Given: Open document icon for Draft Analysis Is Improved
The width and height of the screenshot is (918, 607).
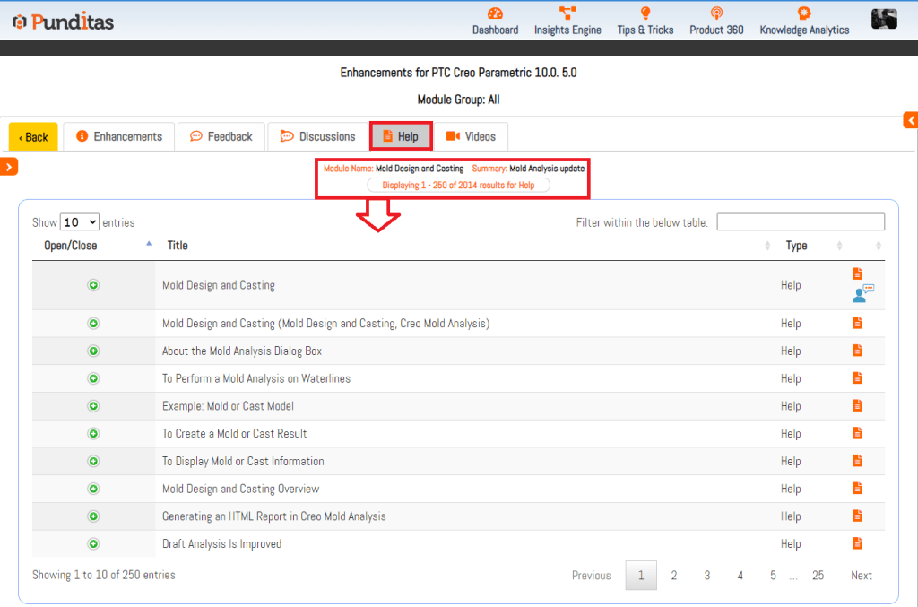Looking at the screenshot, I should click(x=858, y=543).
